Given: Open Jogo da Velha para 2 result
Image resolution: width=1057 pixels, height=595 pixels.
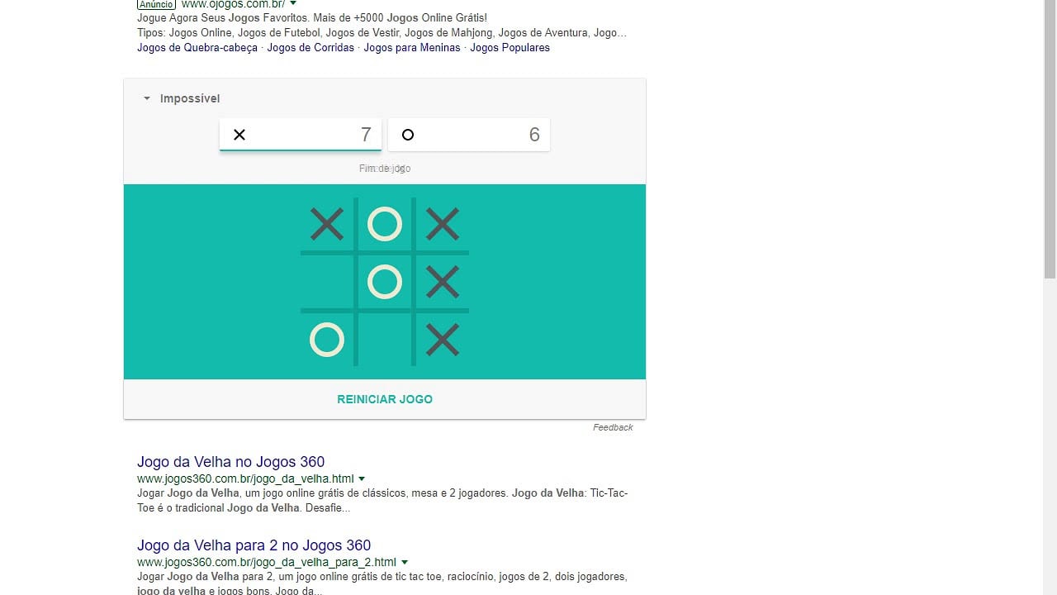Looking at the screenshot, I should point(254,545).
